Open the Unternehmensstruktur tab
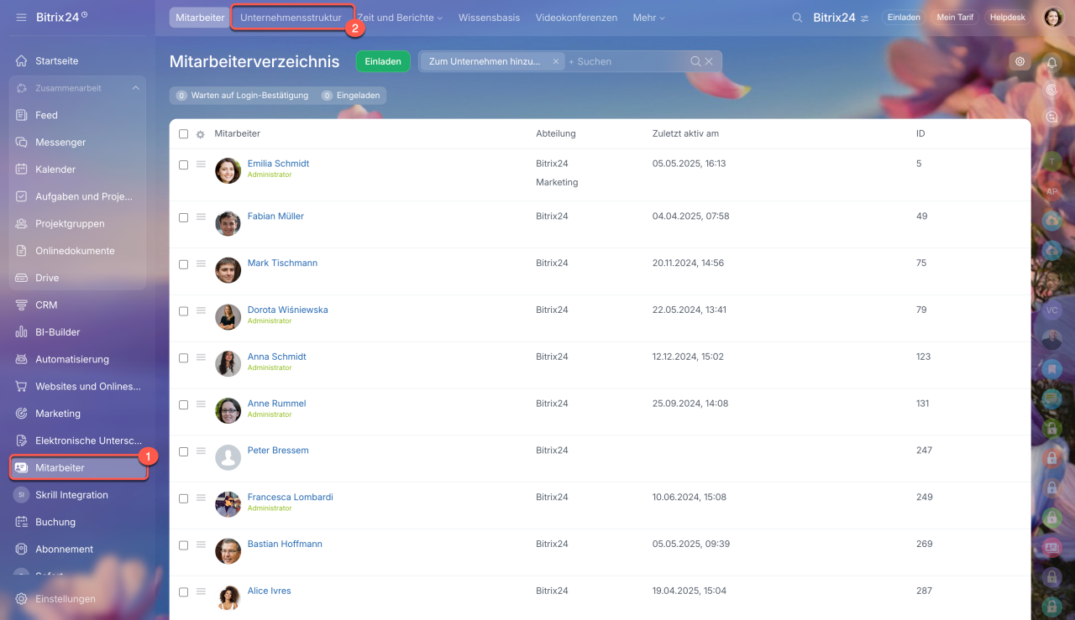This screenshot has width=1075, height=620. click(291, 18)
